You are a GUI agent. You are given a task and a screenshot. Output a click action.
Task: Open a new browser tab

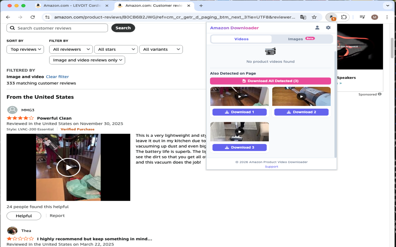201,6
